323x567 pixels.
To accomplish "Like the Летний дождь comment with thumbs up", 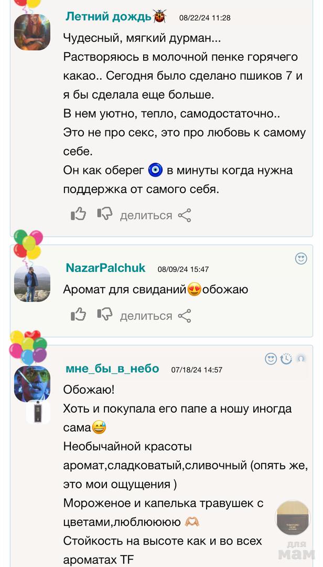I will (78, 214).
